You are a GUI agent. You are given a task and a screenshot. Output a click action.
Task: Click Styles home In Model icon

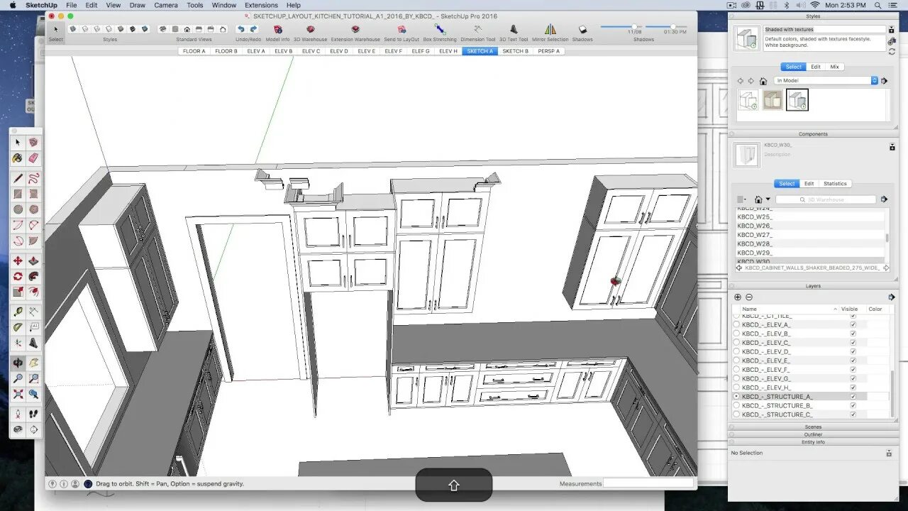click(x=763, y=81)
